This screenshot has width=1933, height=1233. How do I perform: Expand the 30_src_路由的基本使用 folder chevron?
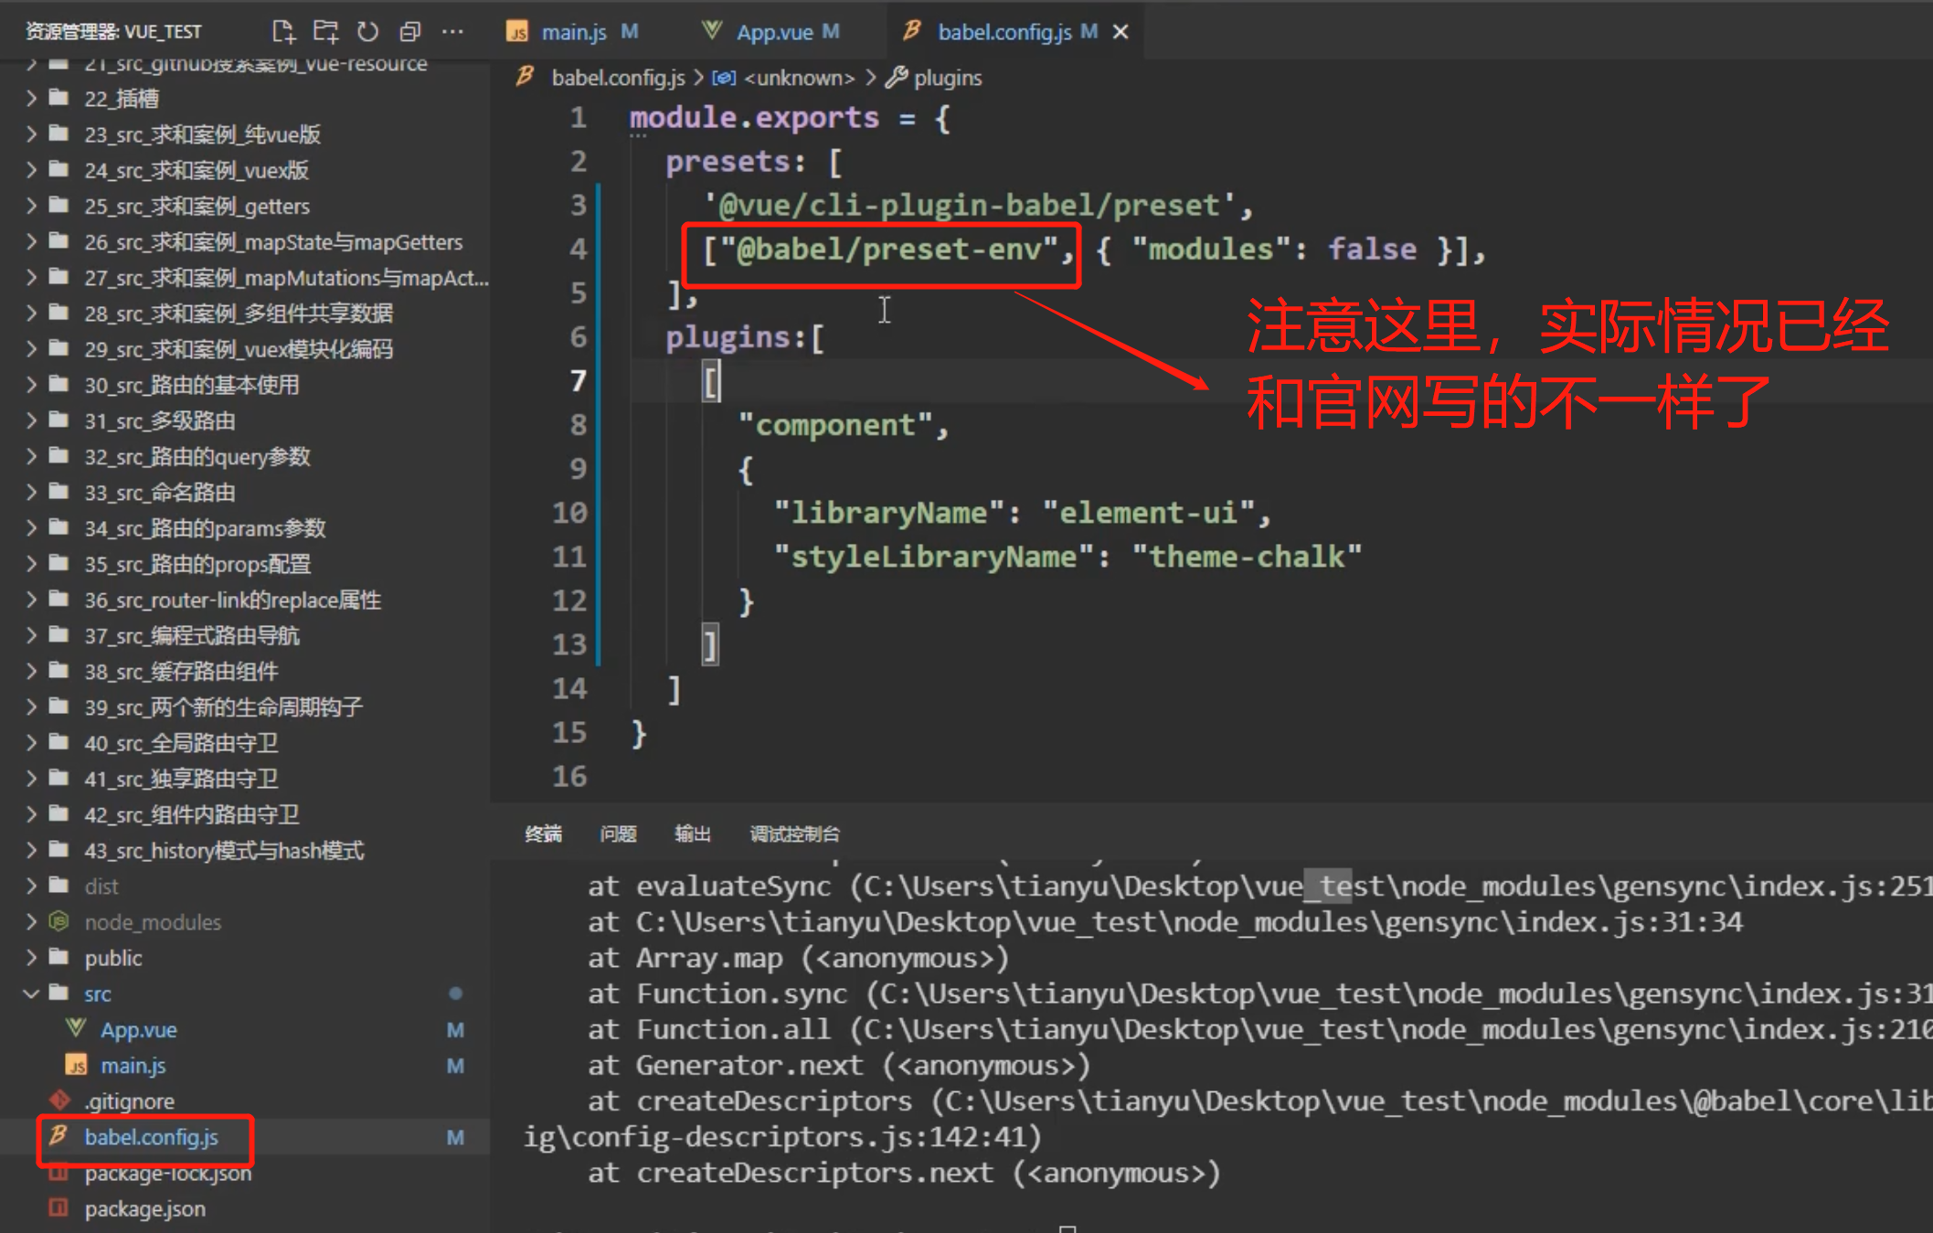(x=32, y=385)
